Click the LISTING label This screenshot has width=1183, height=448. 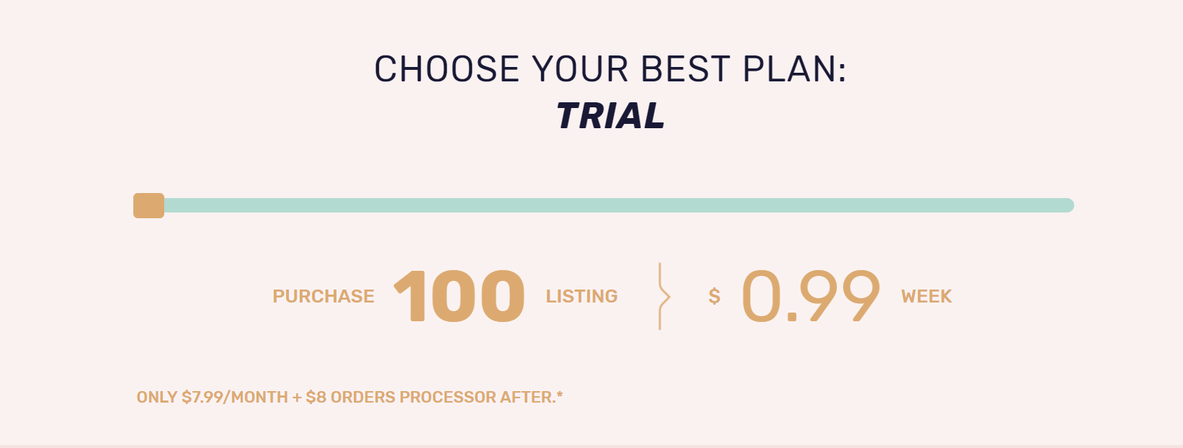(x=581, y=295)
